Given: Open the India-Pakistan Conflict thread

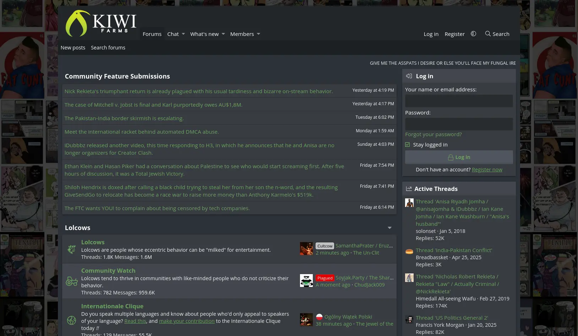Looking at the screenshot, I should click(x=454, y=250).
